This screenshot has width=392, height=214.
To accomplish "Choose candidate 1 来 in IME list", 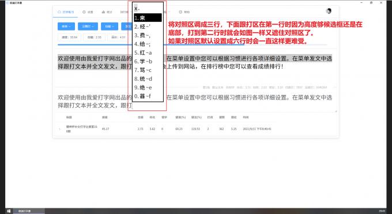I will tap(148, 18).
